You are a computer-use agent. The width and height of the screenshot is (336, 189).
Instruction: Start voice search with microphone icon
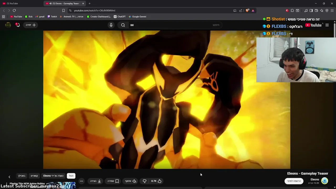[x=111, y=25]
